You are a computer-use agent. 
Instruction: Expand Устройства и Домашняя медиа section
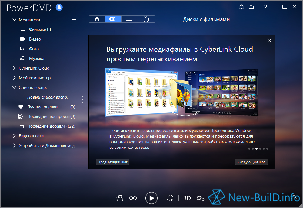coord(14,145)
